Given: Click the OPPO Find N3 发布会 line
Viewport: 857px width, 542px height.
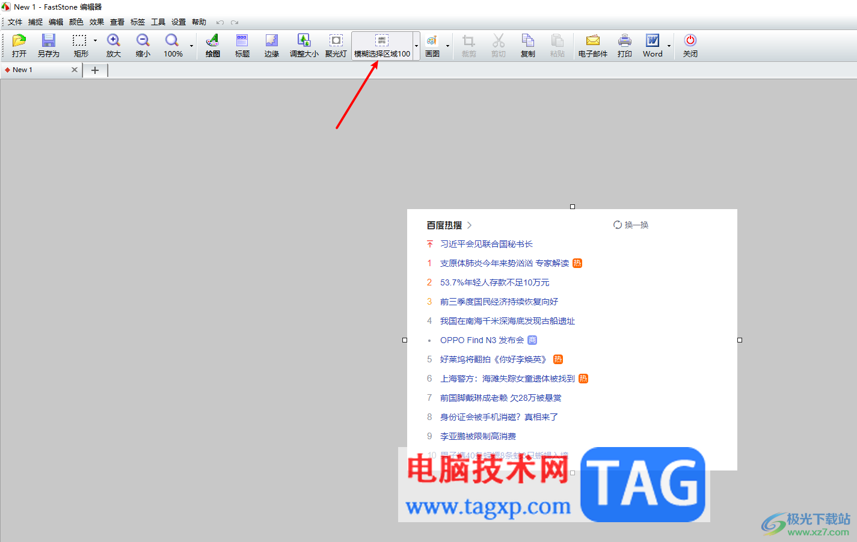Looking at the screenshot, I should point(482,340).
